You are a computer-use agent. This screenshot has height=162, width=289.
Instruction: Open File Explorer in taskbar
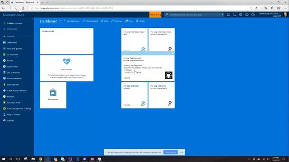point(33,159)
